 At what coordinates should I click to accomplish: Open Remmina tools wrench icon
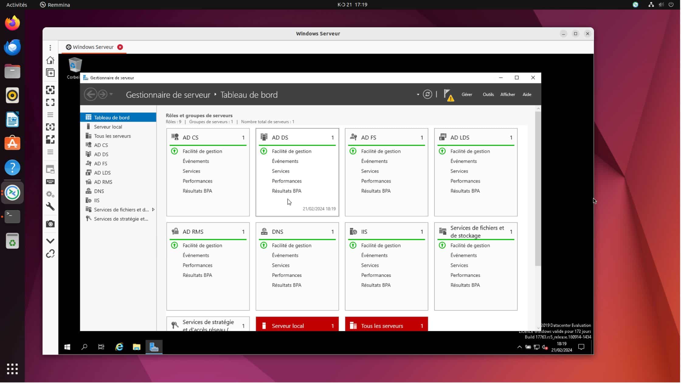(x=50, y=207)
